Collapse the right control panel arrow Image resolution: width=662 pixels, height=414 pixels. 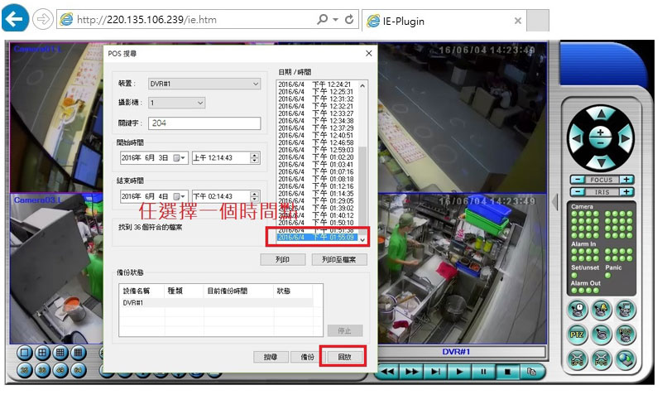point(554,202)
